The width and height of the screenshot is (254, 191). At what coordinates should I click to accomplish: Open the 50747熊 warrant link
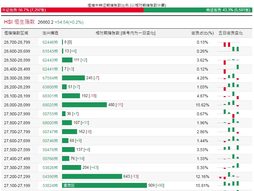tap(50, 132)
